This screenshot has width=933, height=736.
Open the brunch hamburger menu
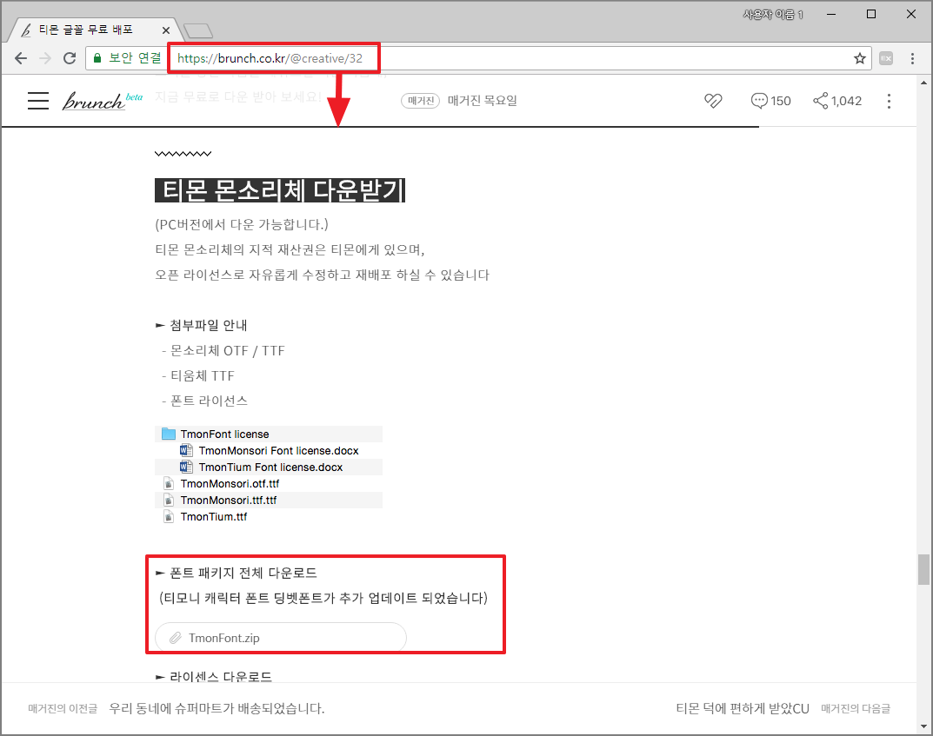coord(38,101)
